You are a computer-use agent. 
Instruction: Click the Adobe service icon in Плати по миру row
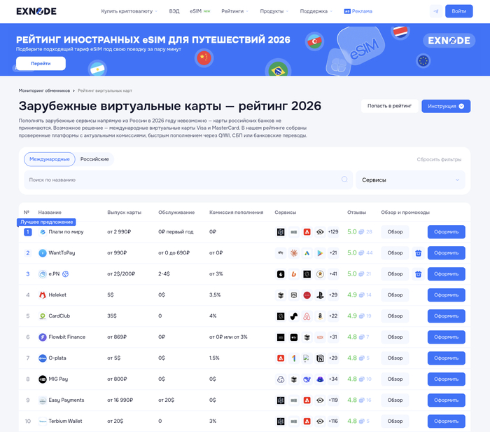pos(307,232)
